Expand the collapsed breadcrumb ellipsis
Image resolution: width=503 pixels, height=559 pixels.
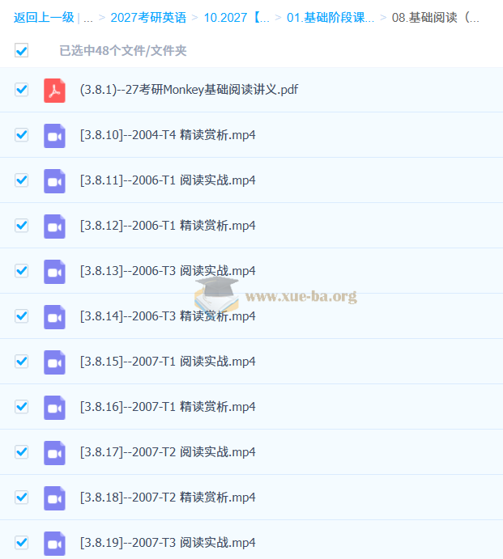pos(87,18)
